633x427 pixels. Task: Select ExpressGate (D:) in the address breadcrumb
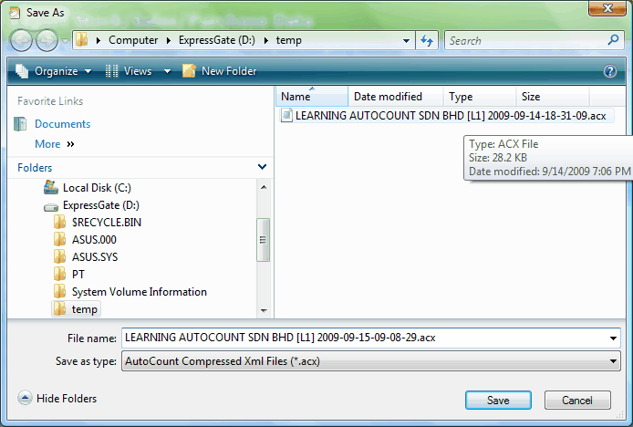tap(217, 40)
